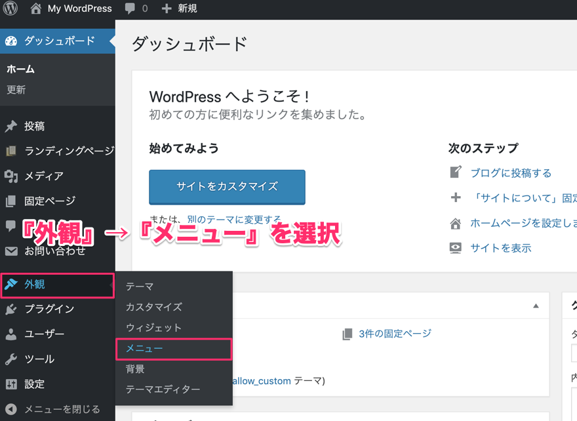The height and width of the screenshot is (421, 577).
Task: Click the プラグイン plug icon
Action: click(x=11, y=310)
